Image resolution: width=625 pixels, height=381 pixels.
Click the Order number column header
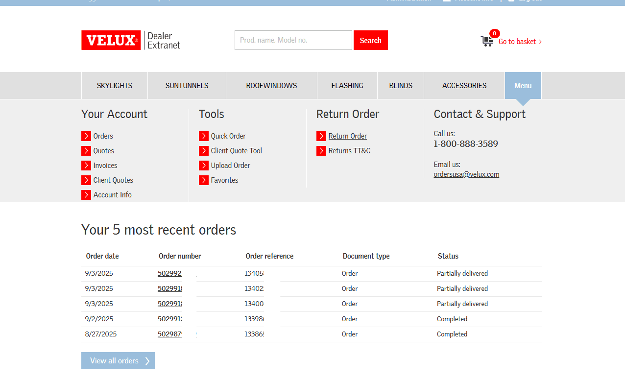(180, 256)
